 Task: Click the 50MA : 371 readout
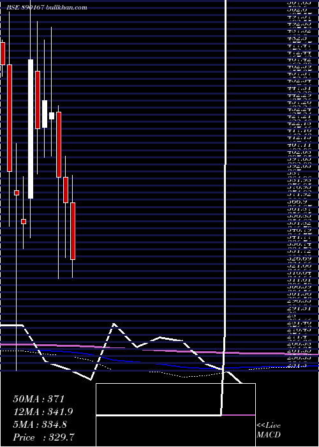(x=39, y=399)
